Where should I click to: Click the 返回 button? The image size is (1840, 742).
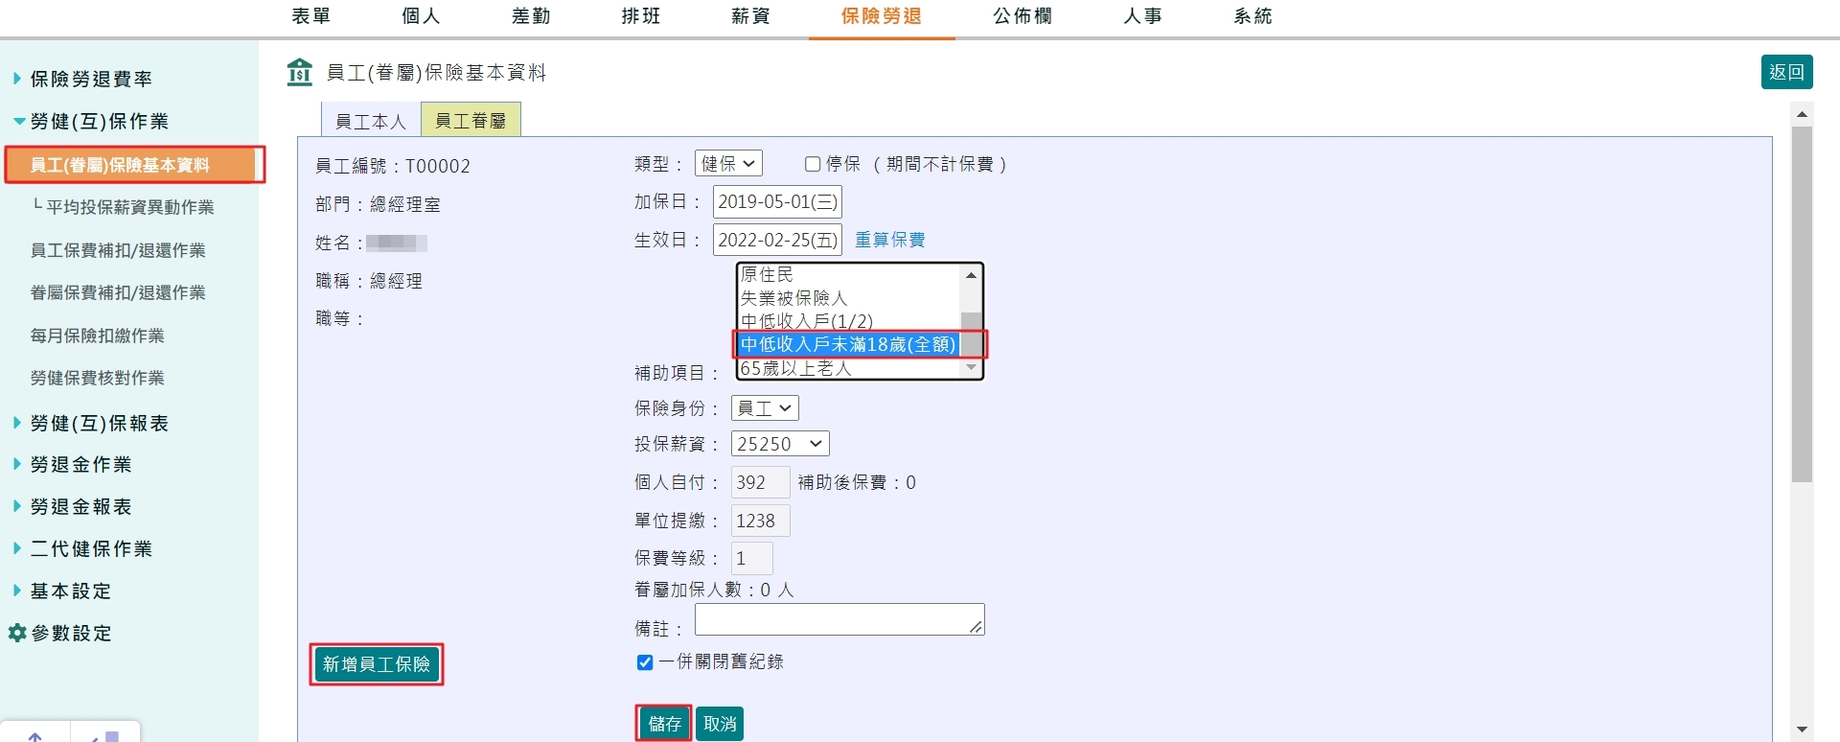1786,72
